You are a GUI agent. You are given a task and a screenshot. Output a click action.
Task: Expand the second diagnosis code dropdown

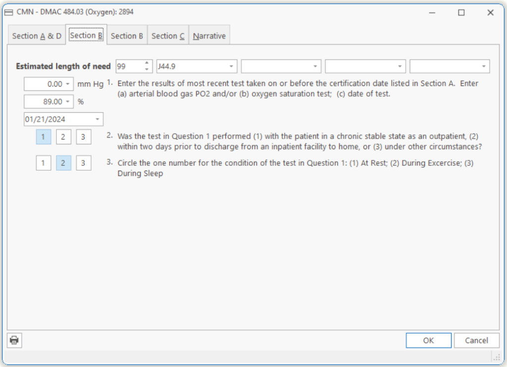point(315,66)
